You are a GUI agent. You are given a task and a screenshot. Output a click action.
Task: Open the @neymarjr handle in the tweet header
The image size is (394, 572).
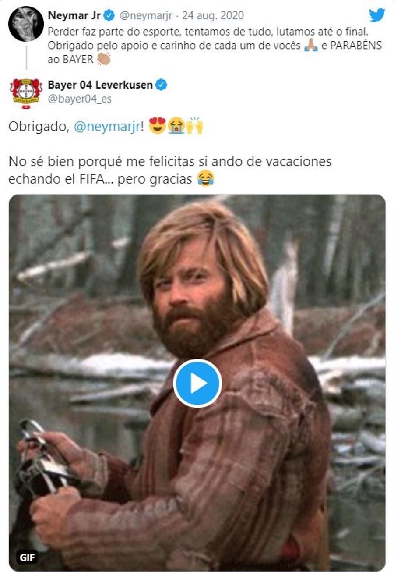coord(147,16)
